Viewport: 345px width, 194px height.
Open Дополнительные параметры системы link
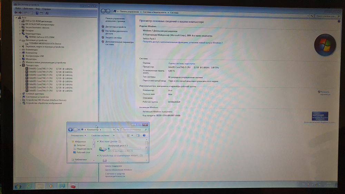tap(119, 43)
